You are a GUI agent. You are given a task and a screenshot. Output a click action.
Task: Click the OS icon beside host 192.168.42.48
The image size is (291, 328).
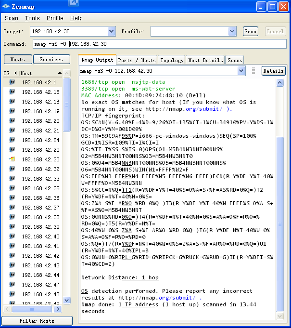click(12, 294)
